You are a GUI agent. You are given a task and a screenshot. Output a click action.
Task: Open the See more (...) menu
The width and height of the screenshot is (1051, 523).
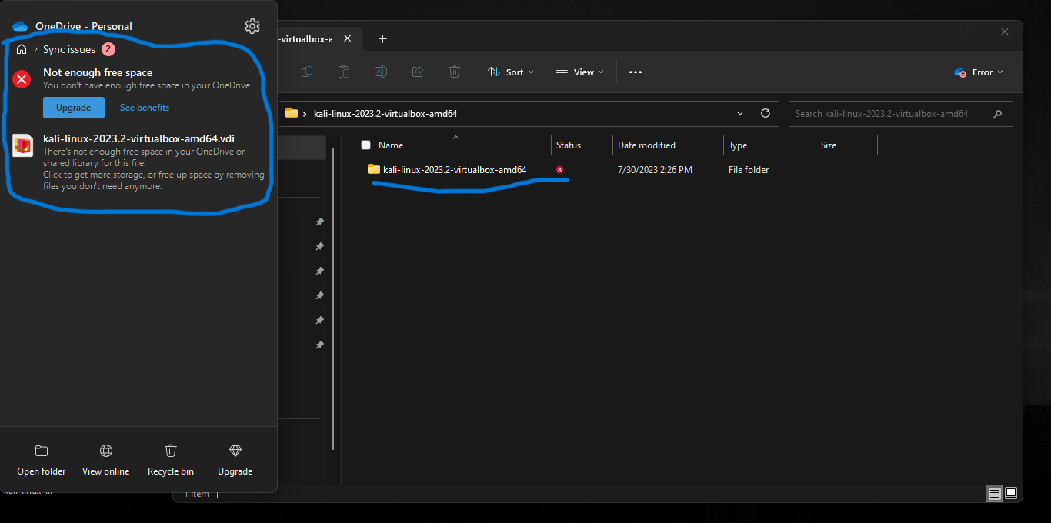[x=636, y=72]
